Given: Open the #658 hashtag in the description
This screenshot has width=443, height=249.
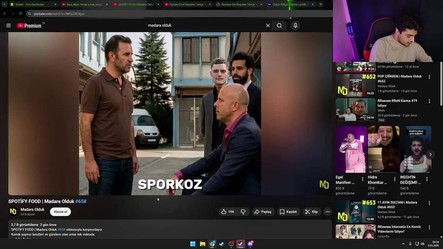Looking at the screenshot, I should [61, 230].
